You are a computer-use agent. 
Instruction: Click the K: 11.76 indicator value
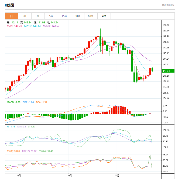[11, 127]
